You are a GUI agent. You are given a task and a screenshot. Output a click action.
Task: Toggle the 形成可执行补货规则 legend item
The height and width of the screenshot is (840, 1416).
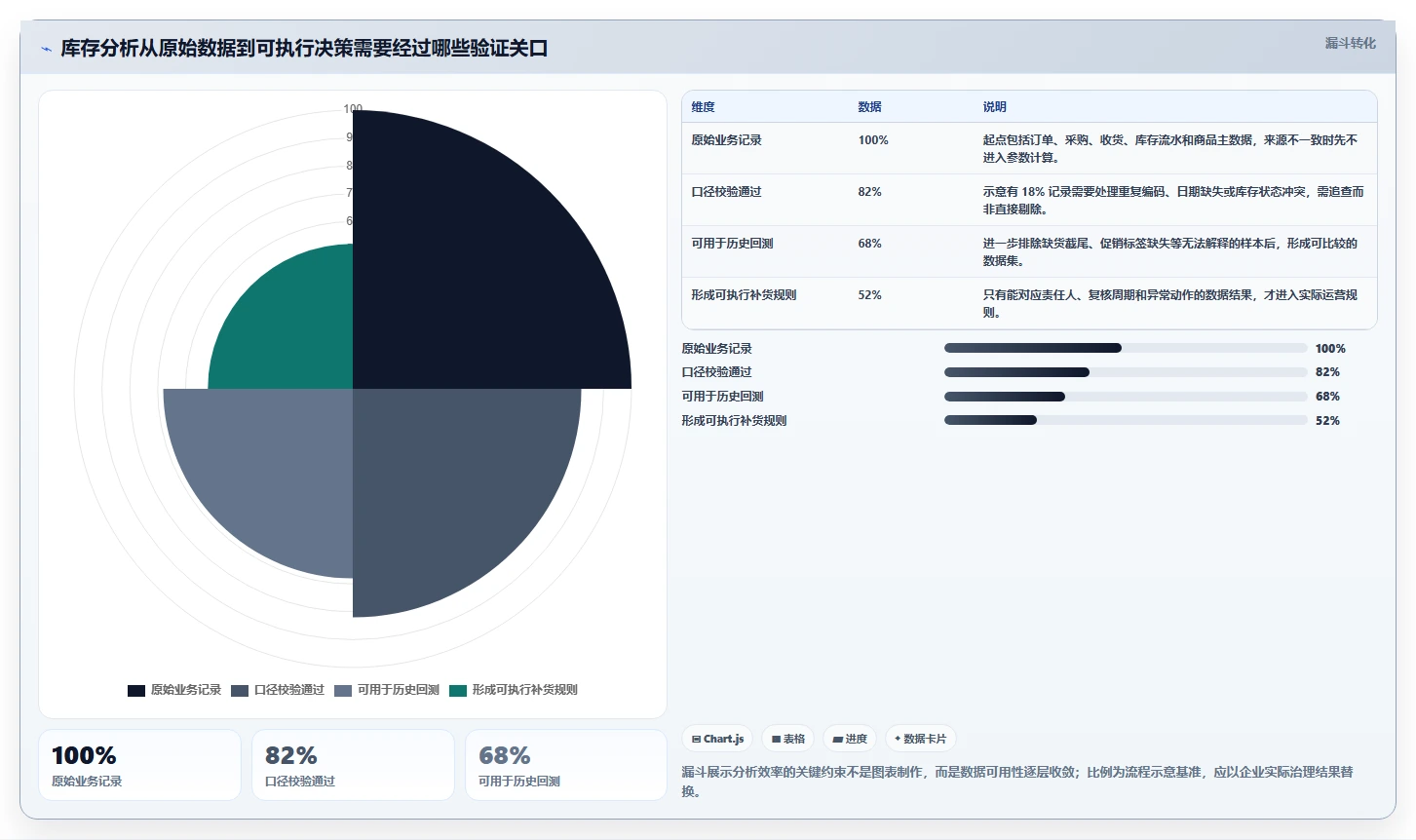(514, 690)
